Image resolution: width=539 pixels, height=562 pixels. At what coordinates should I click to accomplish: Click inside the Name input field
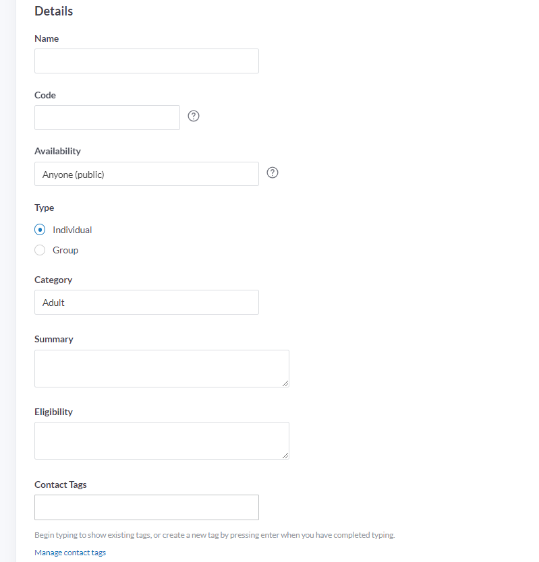[146, 61]
